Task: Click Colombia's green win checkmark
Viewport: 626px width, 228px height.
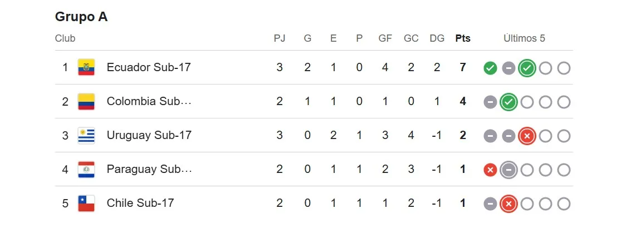Action: tap(508, 102)
